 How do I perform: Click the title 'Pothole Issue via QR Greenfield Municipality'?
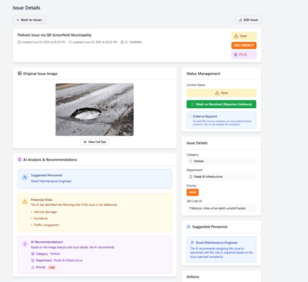tap(55, 35)
